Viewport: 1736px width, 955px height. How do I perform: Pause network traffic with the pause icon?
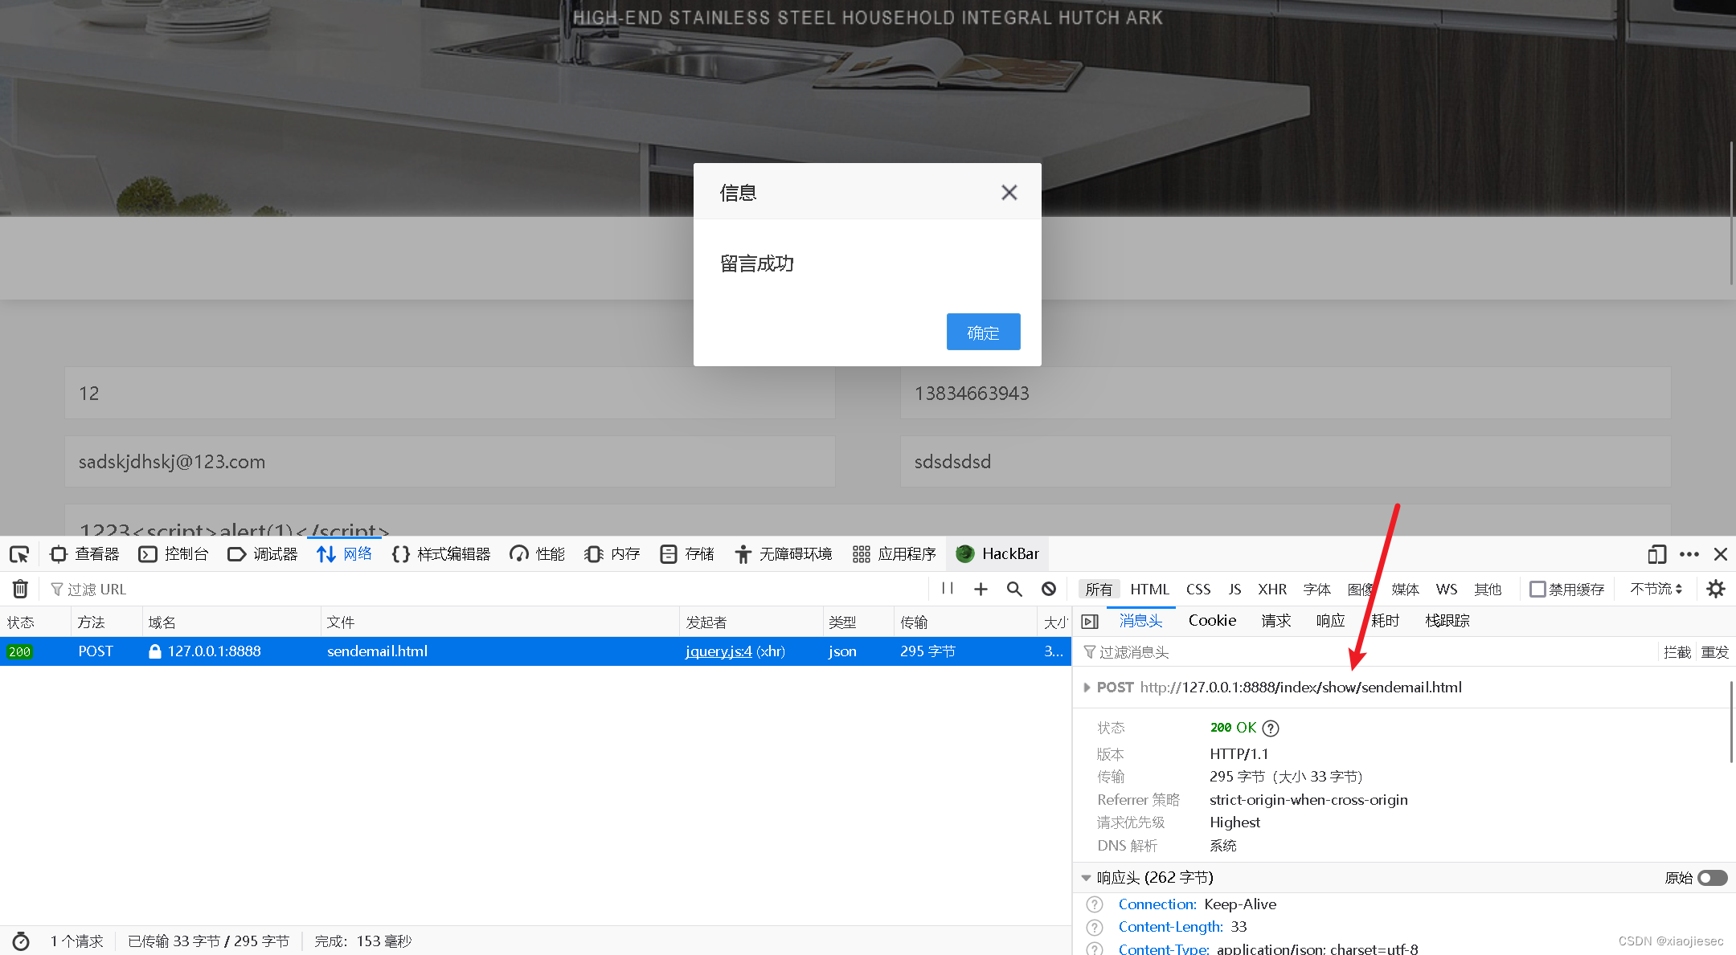(947, 589)
